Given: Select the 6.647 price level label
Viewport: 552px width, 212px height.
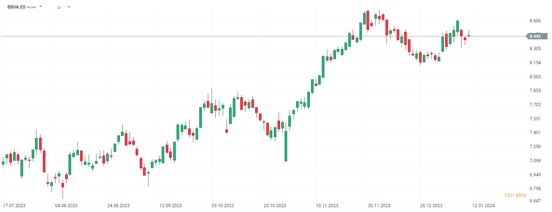Looking at the screenshot, I should click(x=535, y=201).
